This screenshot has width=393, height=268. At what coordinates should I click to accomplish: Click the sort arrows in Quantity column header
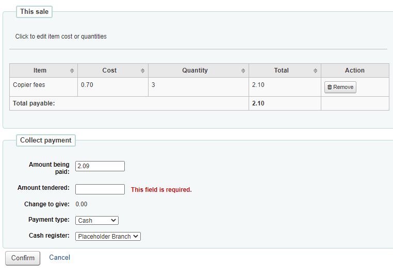click(243, 71)
